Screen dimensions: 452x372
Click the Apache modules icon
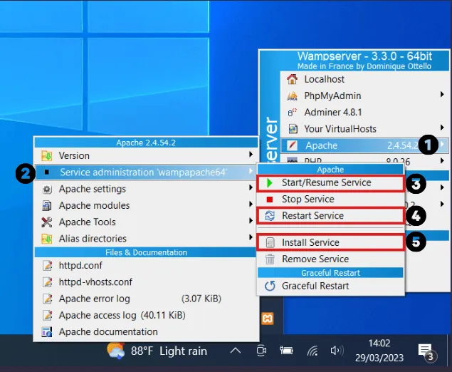pyautogui.click(x=47, y=206)
